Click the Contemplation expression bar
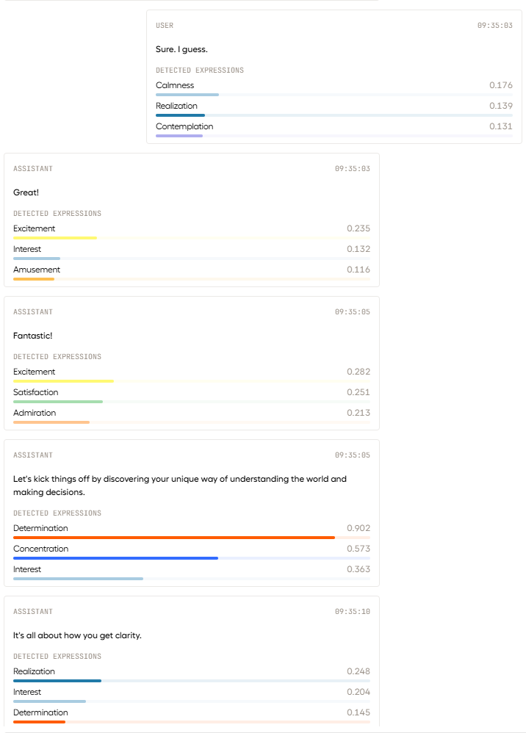Viewport: 526px width, 733px height. click(334, 136)
